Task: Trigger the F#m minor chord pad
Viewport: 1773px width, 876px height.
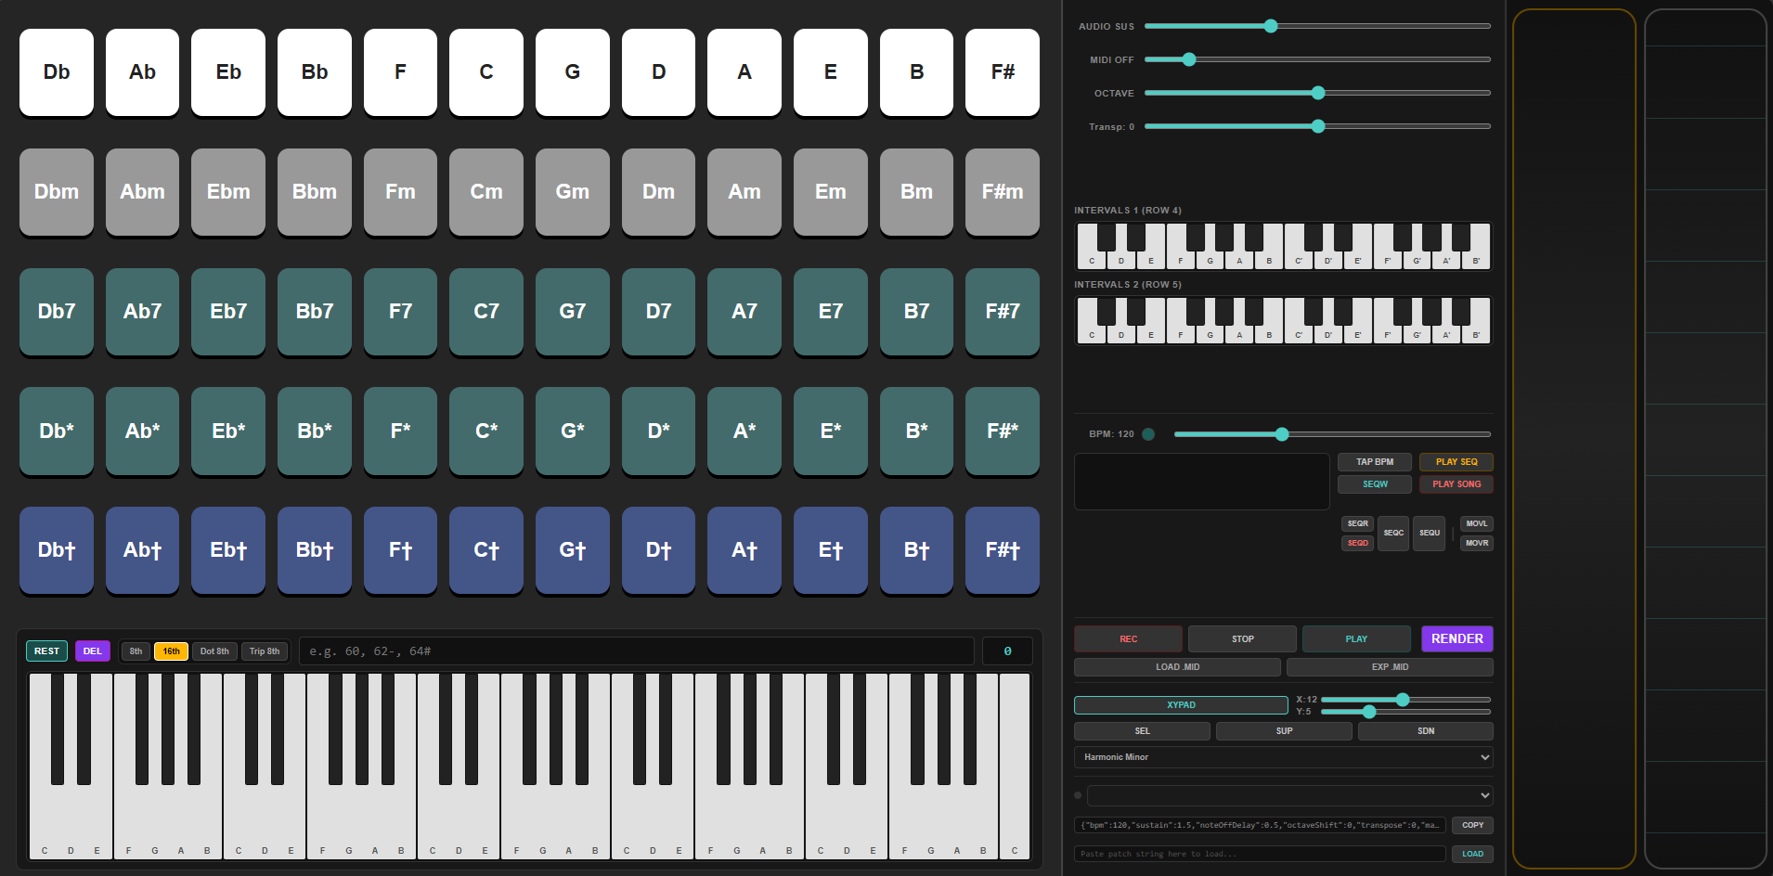Action: 1002,192
